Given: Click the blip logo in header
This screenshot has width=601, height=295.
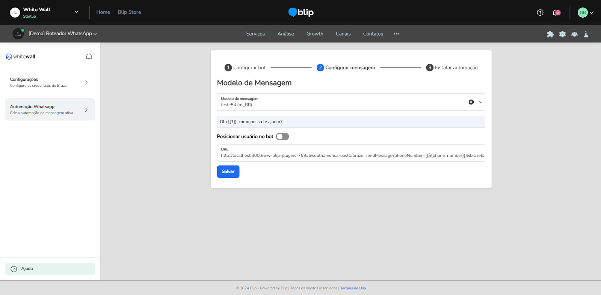Looking at the screenshot, I should click(301, 12).
